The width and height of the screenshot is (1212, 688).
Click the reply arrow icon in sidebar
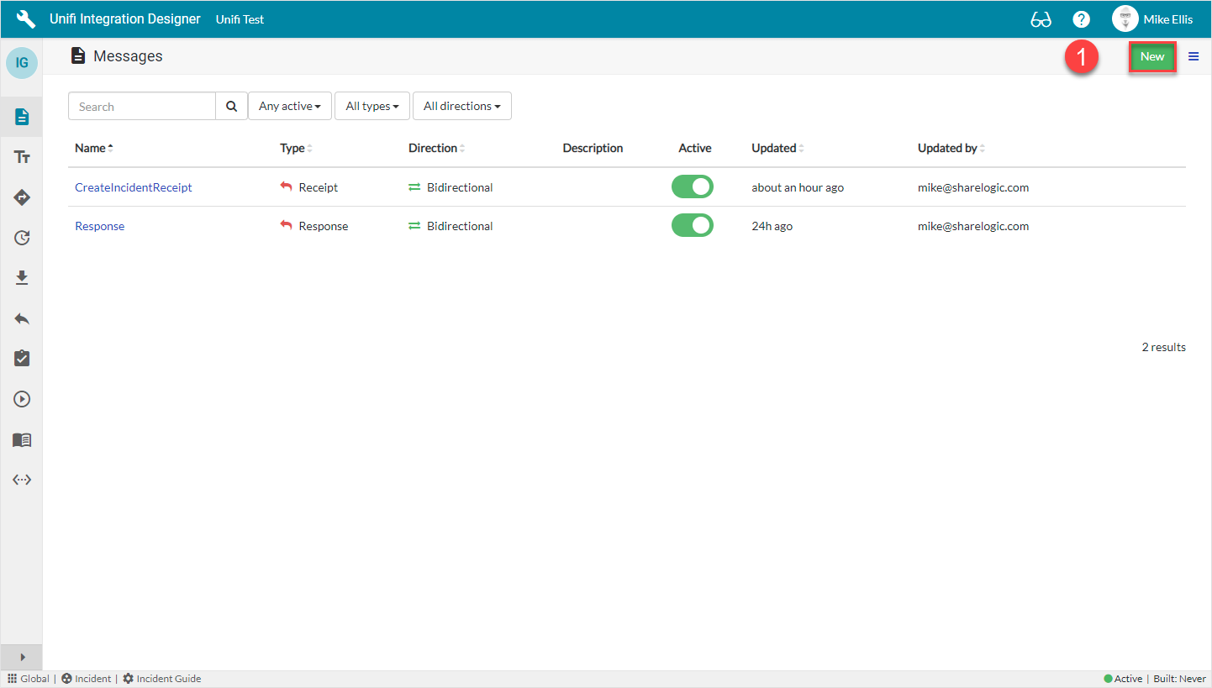(22, 318)
